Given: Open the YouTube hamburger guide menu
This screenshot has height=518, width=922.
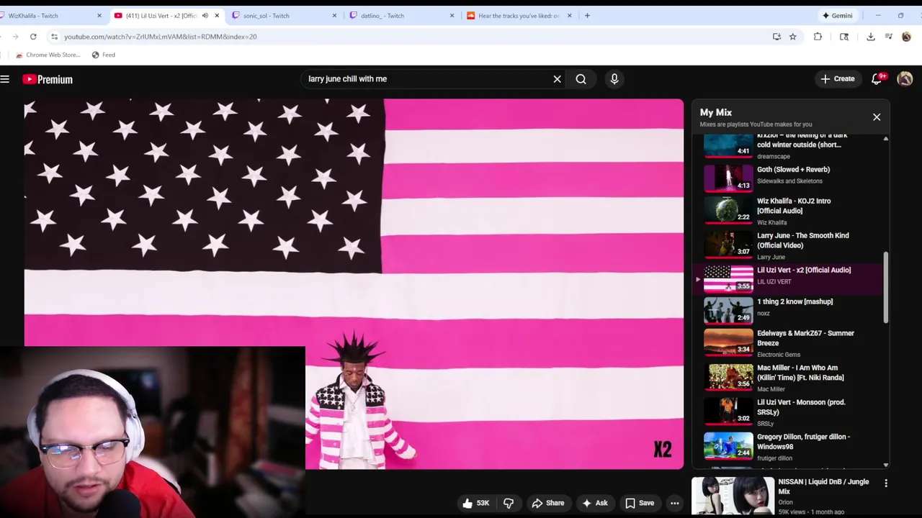Looking at the screenshot, I should click(5, 79).
